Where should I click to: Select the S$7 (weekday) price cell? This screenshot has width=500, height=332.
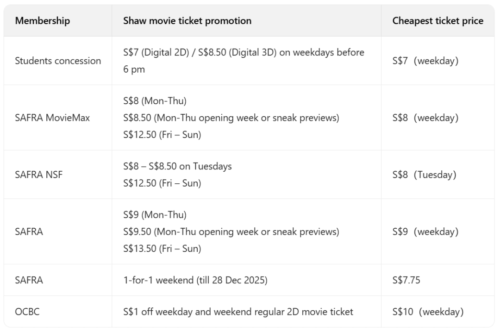425,61
